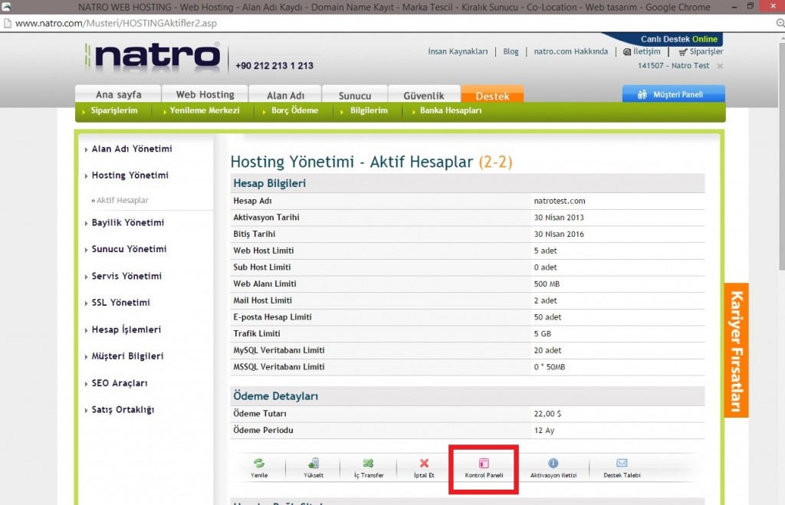Open the Kariyer Fırsatları side banner

click(x=736, y=350)
